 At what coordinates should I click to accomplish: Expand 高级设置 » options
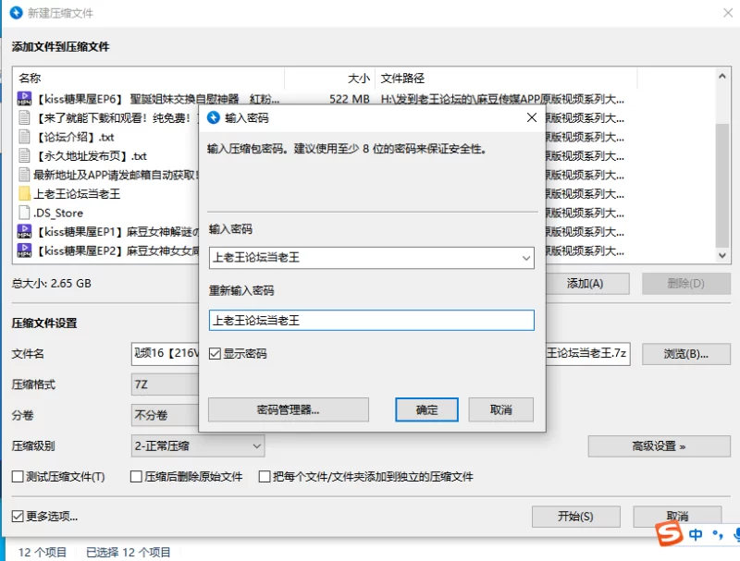(x=659, y=446)
